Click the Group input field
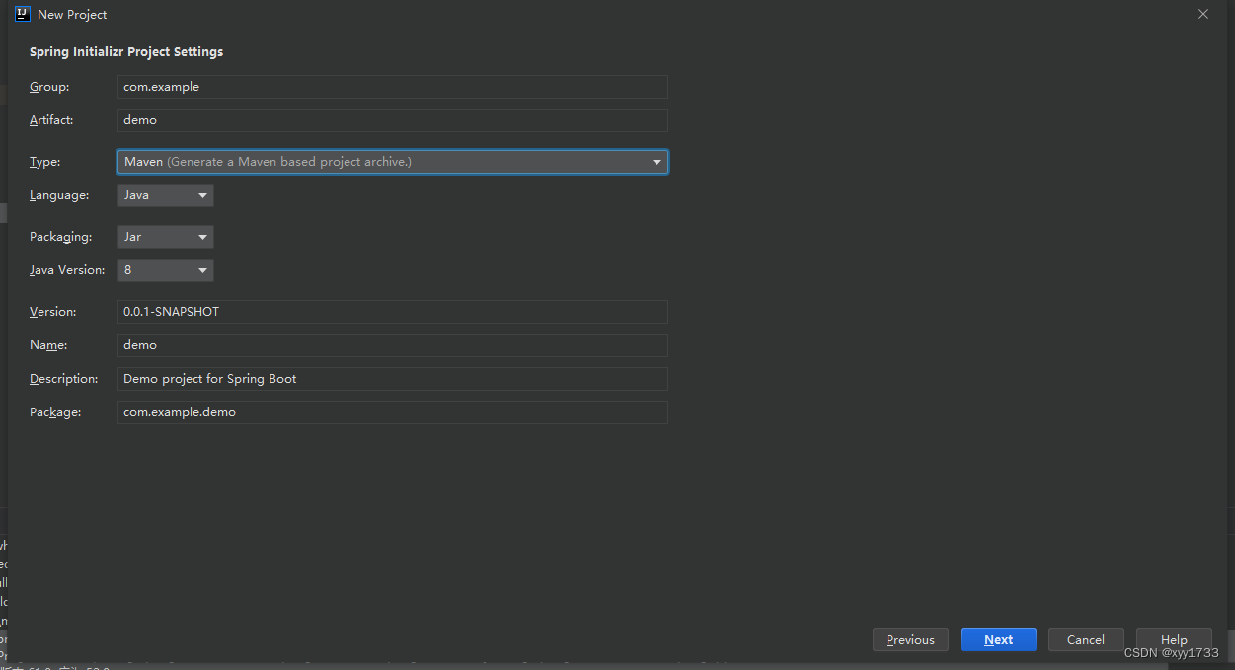Image resolution: width=1235 pixels, height=670 pixels. [393, 87]
